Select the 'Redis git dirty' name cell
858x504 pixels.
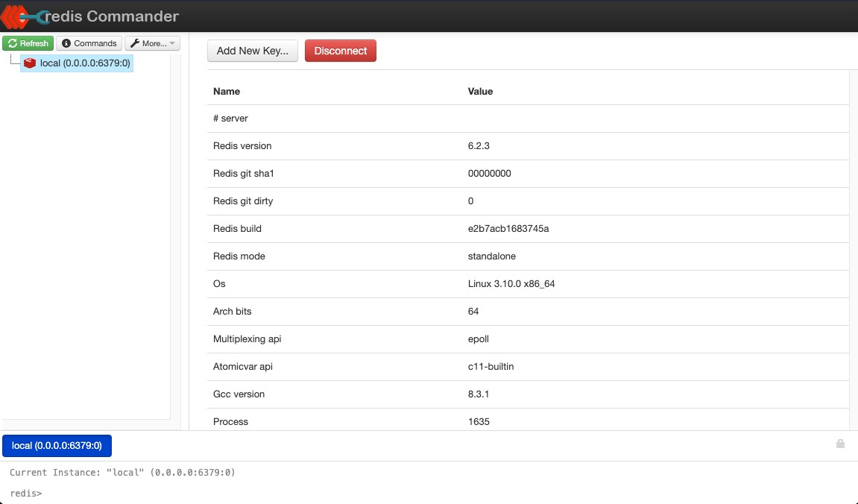pyautogui.click(x=243, y=201)
